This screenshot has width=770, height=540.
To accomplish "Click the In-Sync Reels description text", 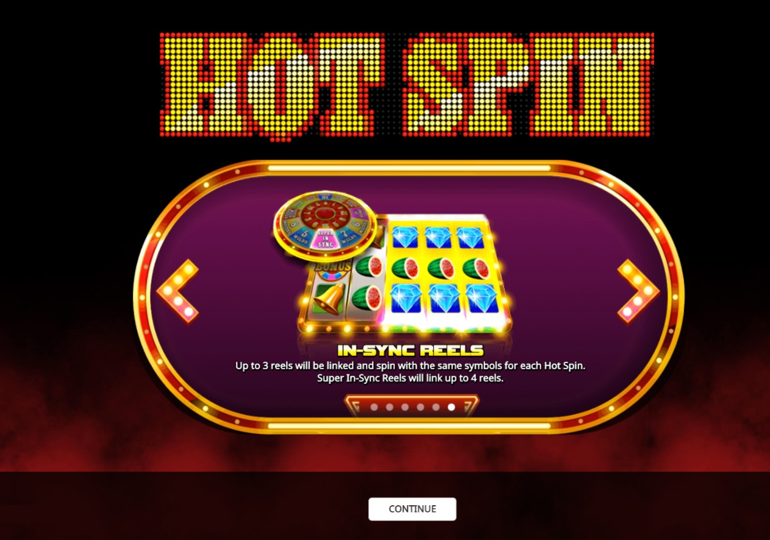I will 410,372.
